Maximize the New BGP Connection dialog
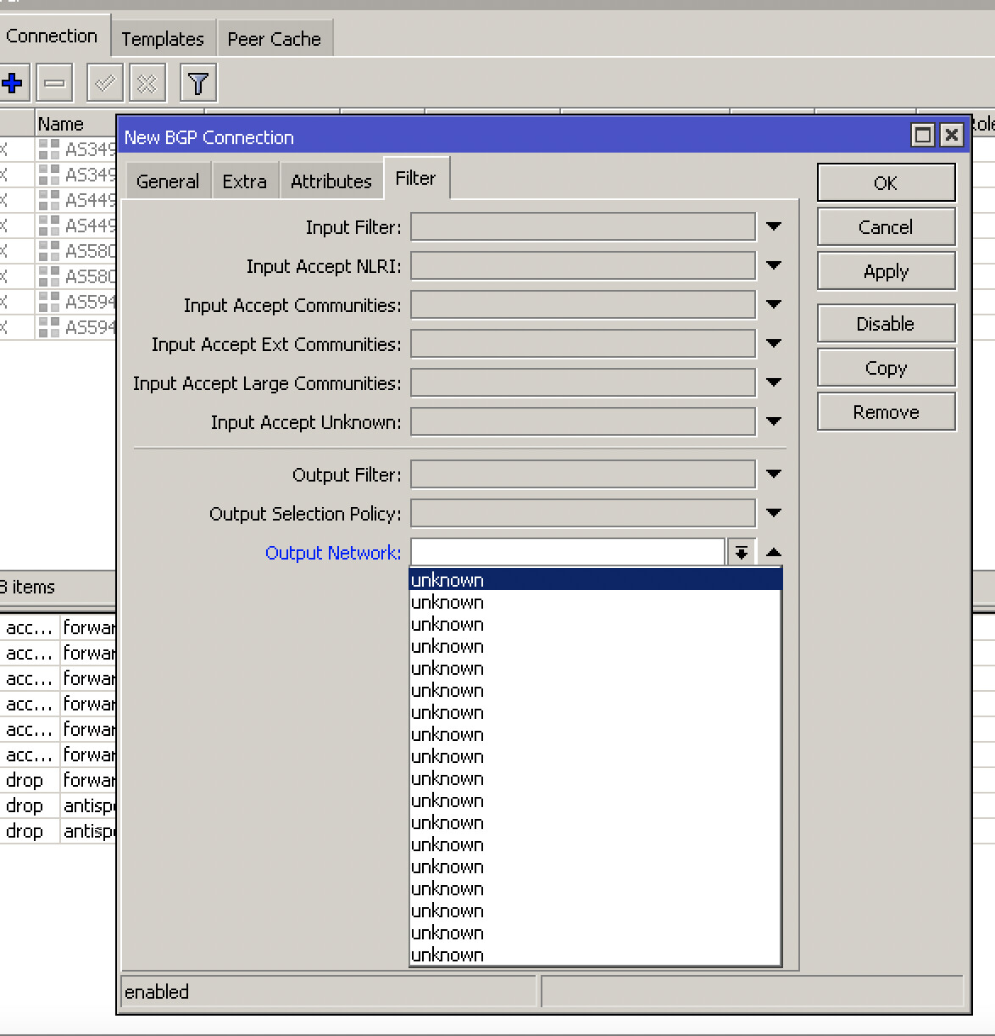Image resolution: width=995 pixels, height=1036 pixels. click(923, 135)
